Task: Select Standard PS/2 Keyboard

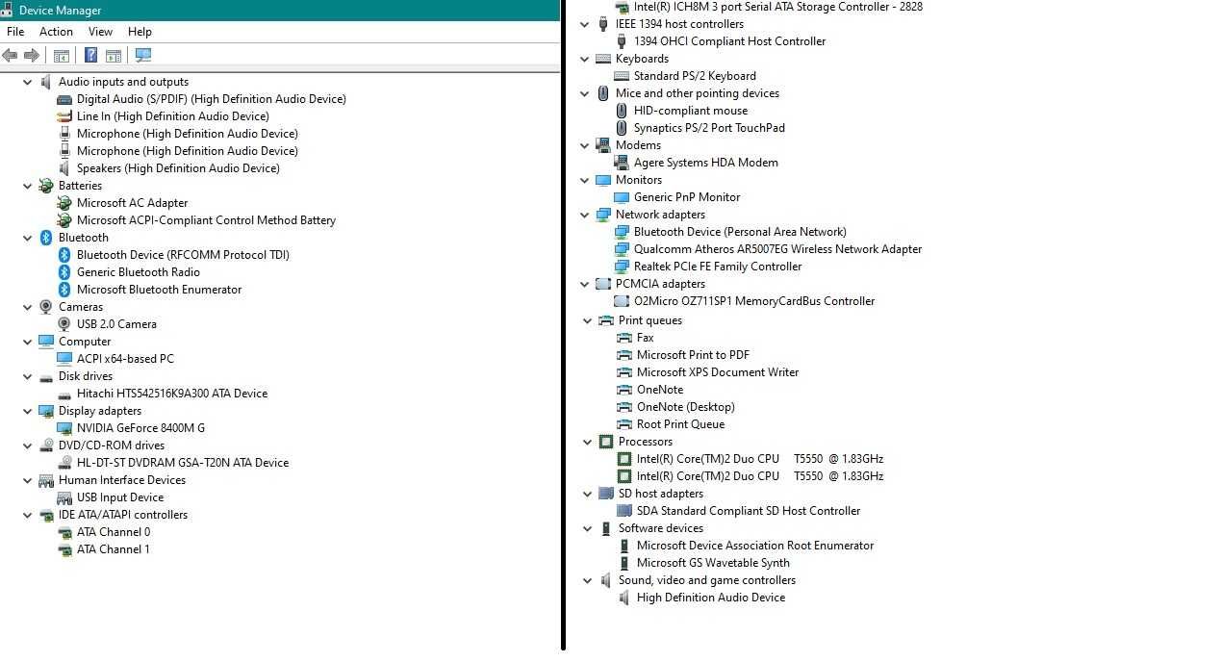Action: pos(695,76)
